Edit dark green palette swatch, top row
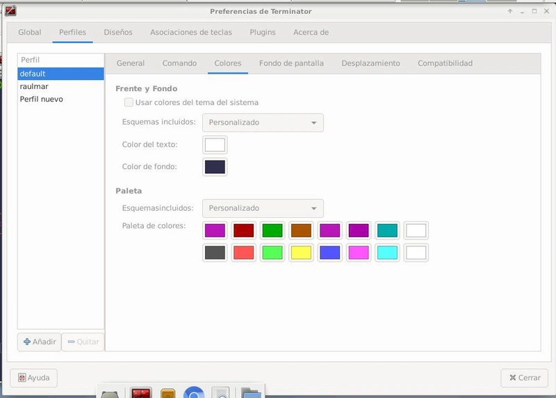Image resolution: width=556 pixels, height=398 pixels. pyautogui.click(x=272, y=230)
